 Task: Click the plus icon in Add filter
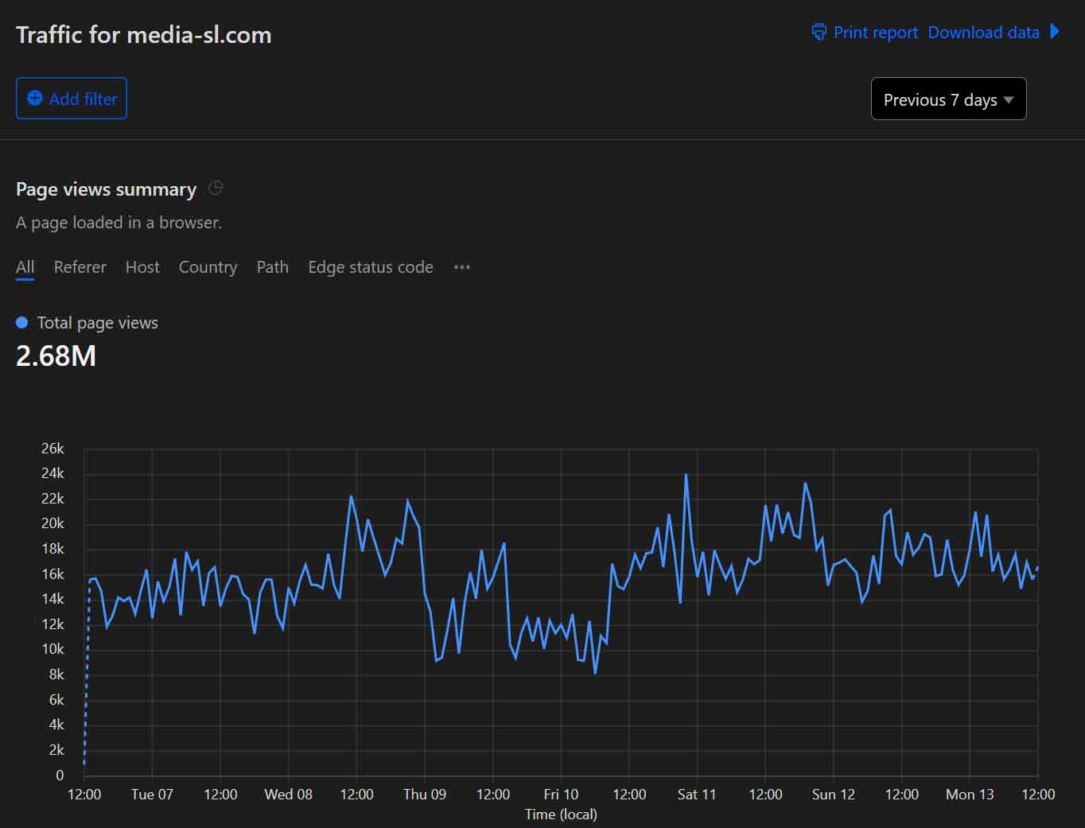35,98
